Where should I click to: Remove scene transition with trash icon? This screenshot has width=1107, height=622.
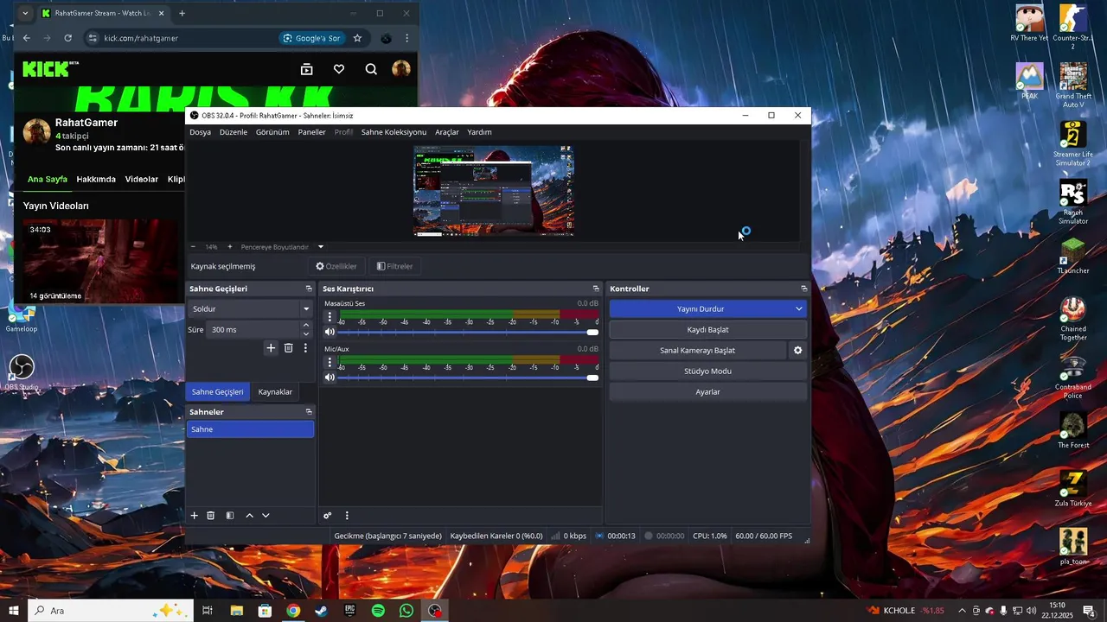(289, 348)
